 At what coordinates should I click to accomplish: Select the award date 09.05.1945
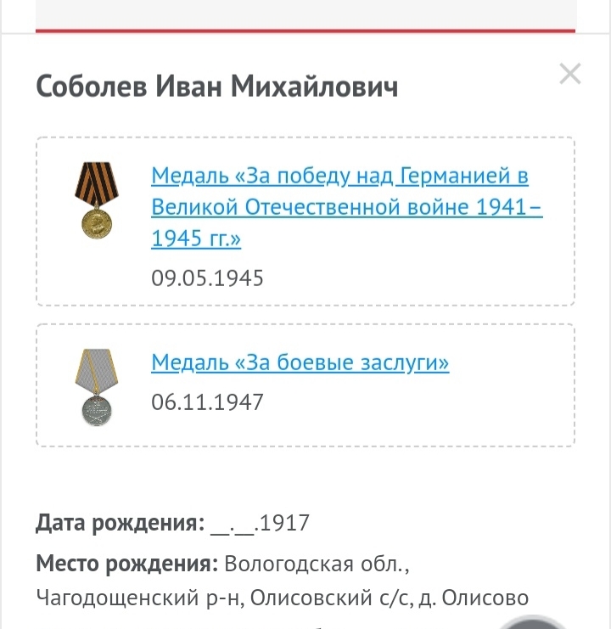click(x=207, y=278)
